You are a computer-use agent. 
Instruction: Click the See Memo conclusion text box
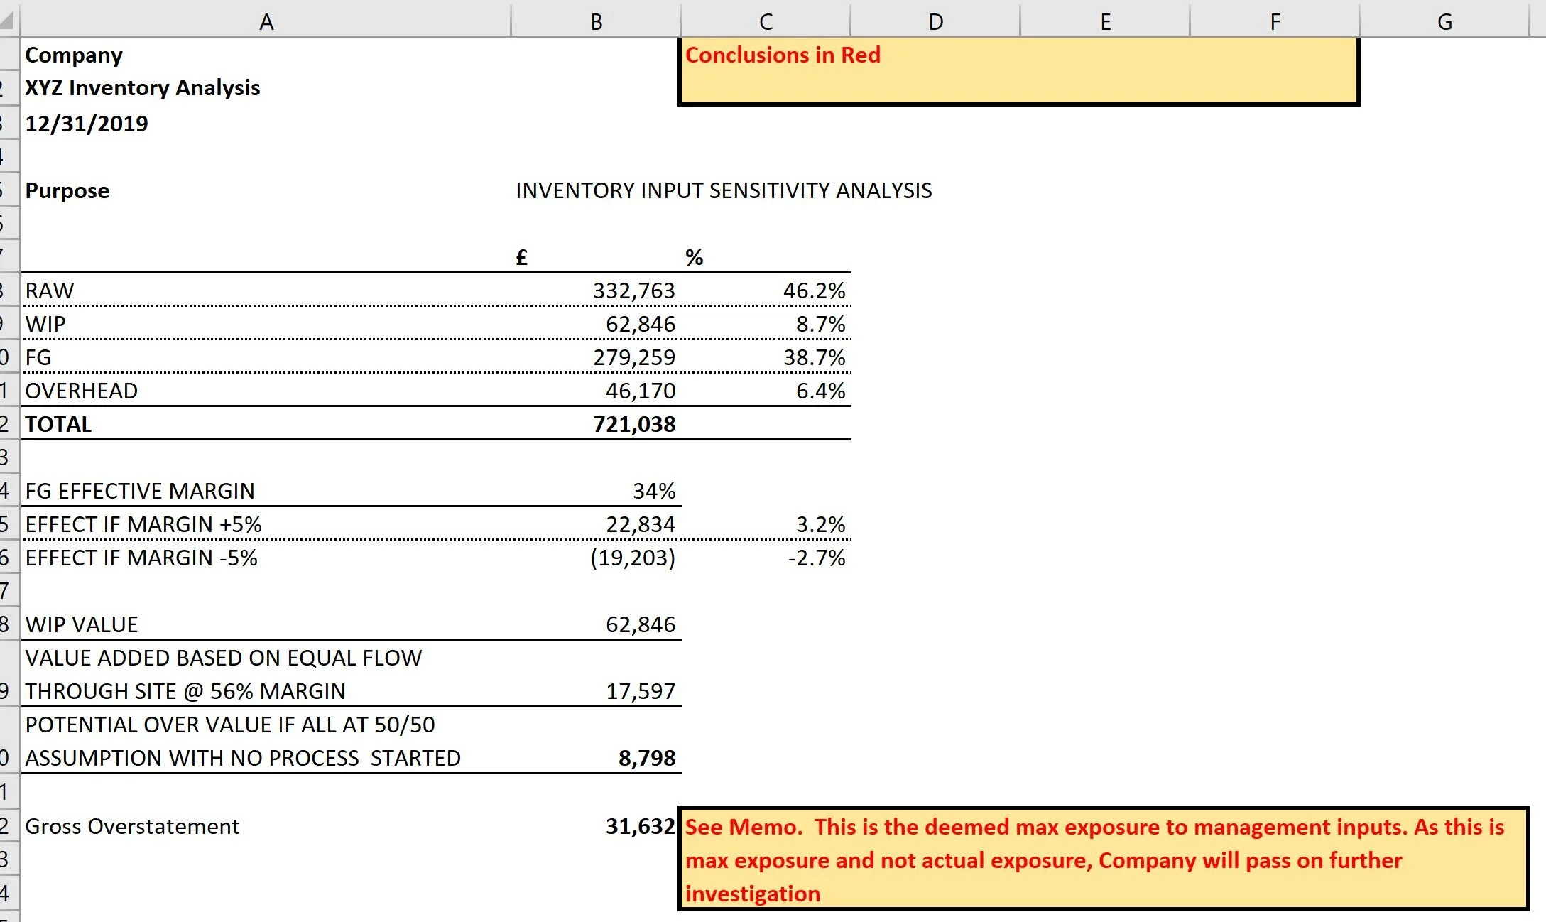pyautogui.click(x=1103, y=859)
